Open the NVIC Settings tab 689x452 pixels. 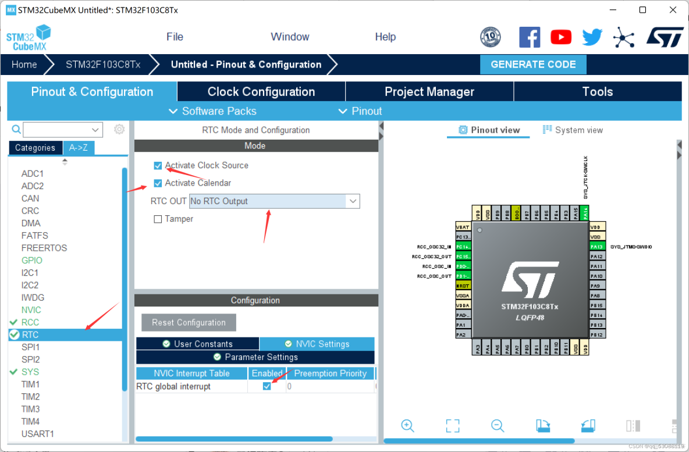317,343
